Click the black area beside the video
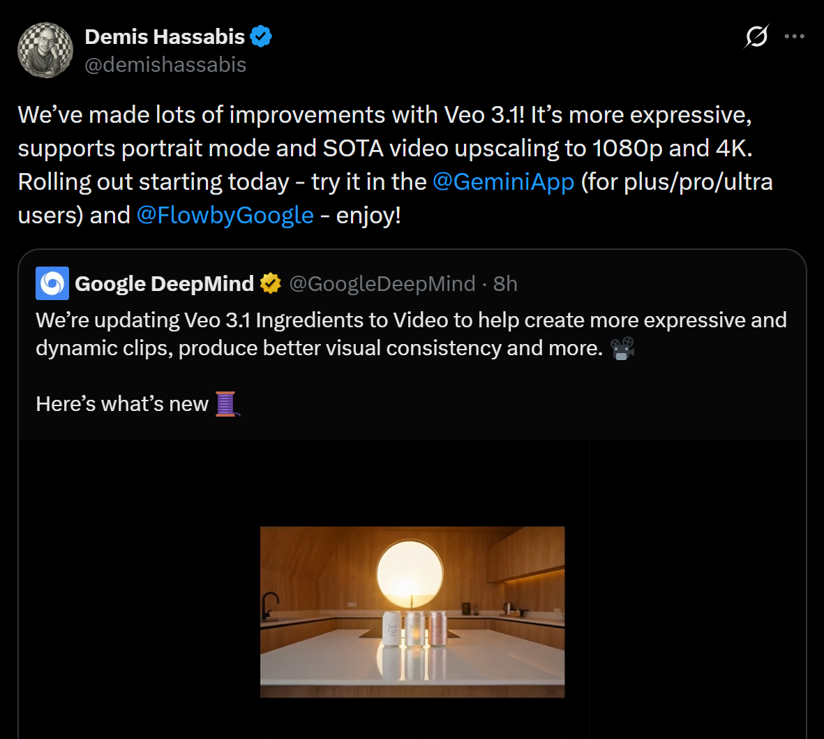Screen dimensions: 824x739 click(x=698, y=593)
